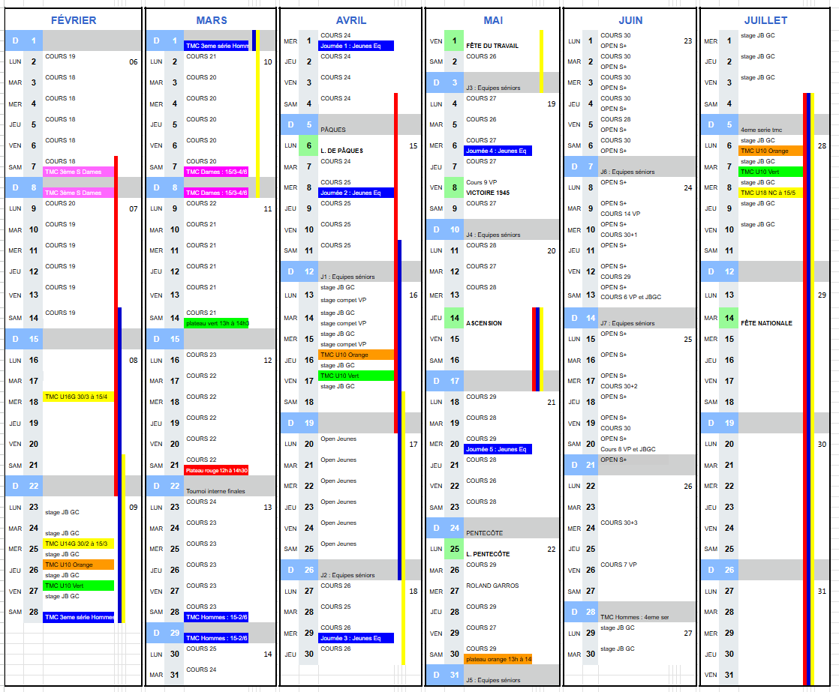
Task: Click orange plateau orange 13h à 14 event
Action: [498, 659]
